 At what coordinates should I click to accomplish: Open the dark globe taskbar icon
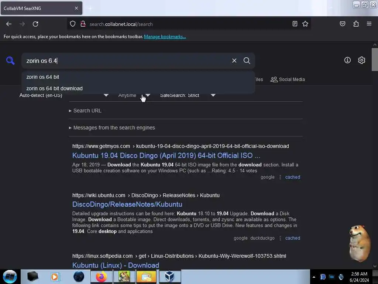79,277
